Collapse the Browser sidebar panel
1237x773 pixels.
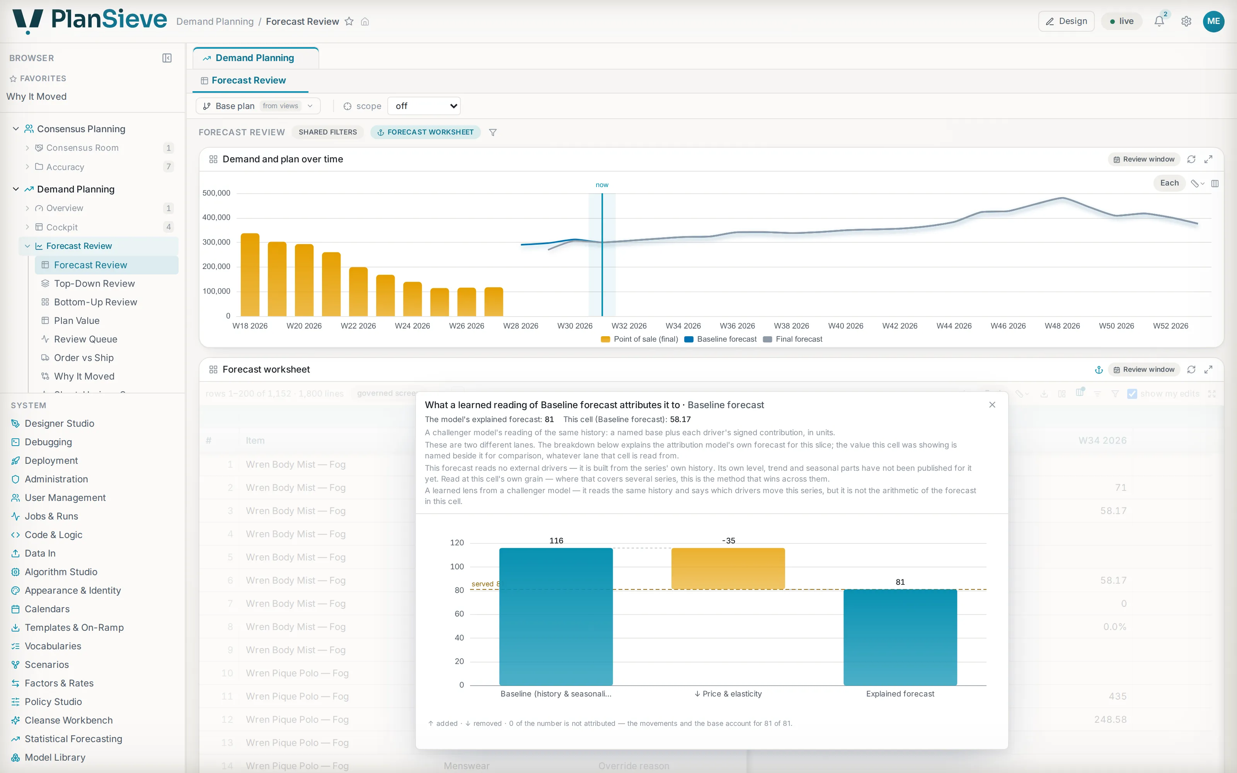coord(167,58)
